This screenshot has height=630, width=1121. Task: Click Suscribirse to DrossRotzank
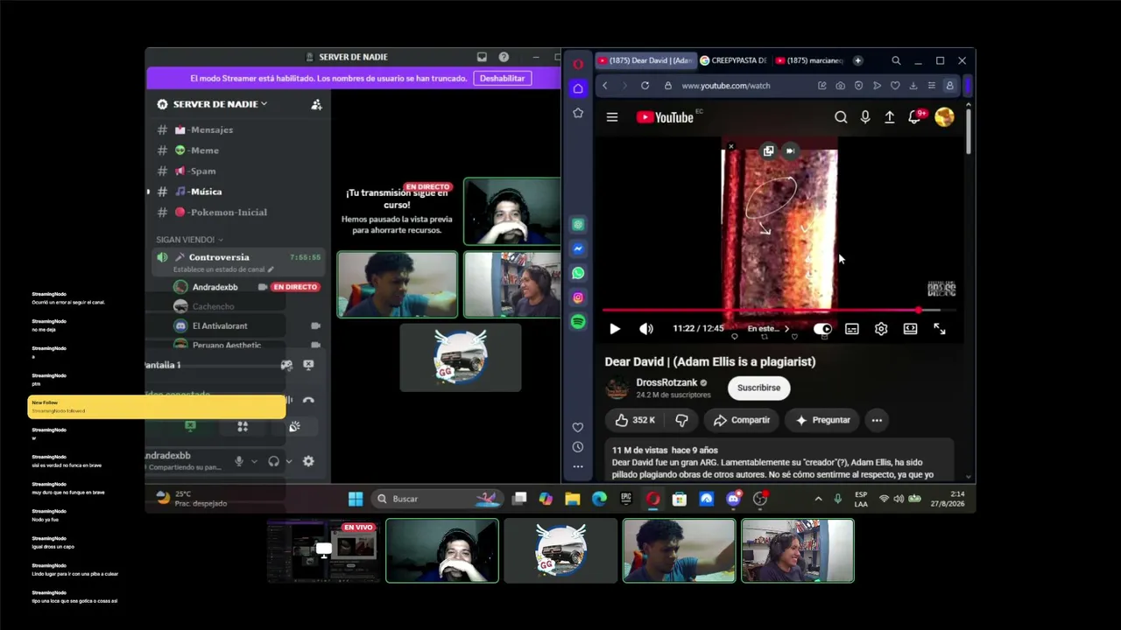[758, 388]
